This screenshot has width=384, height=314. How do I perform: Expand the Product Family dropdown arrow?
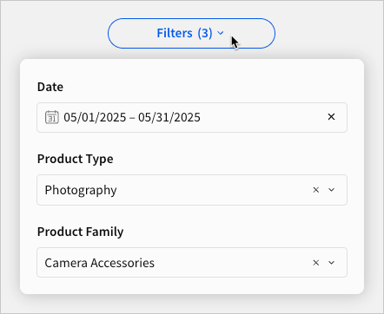(332, 263)
